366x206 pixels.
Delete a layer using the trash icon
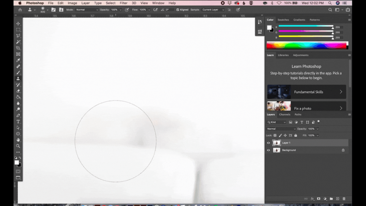[344, 199]
